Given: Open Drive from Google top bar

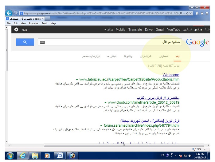Looking at the screenshot, I should 149,30.
